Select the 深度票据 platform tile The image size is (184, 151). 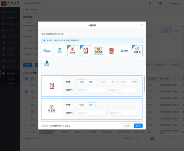(x=98, y=51)
